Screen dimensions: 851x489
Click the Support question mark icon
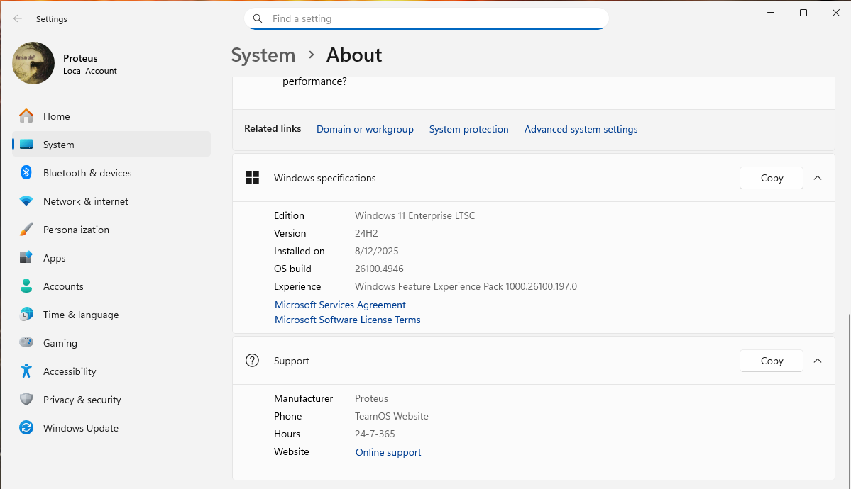[x=253, y=360]
